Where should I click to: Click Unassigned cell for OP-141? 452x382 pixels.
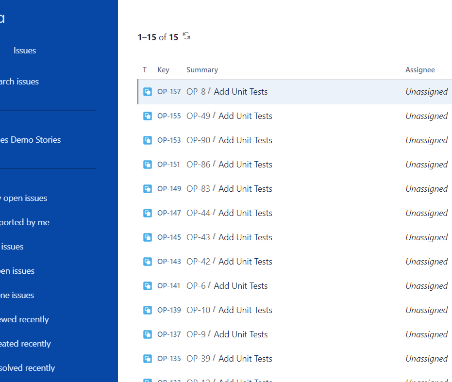426,286
